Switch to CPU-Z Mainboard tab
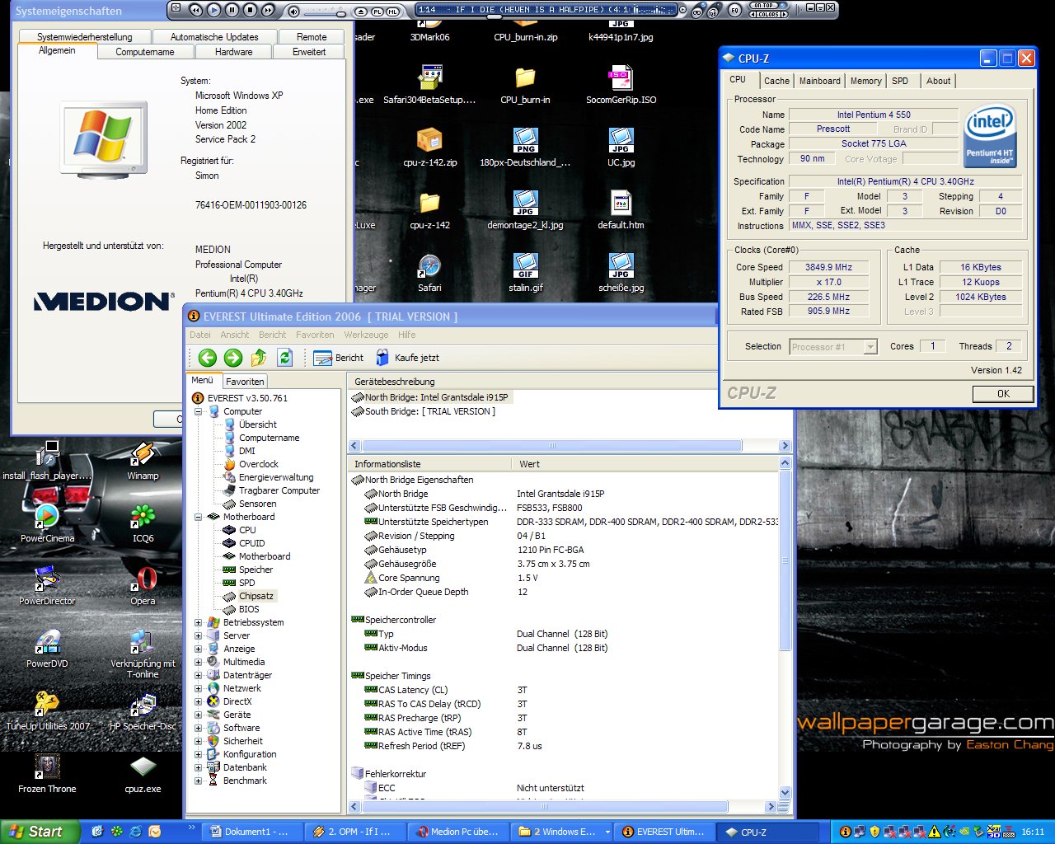Viewport: 1055px width, 844px height. 820,81
